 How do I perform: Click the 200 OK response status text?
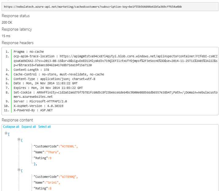coord(7,22)
